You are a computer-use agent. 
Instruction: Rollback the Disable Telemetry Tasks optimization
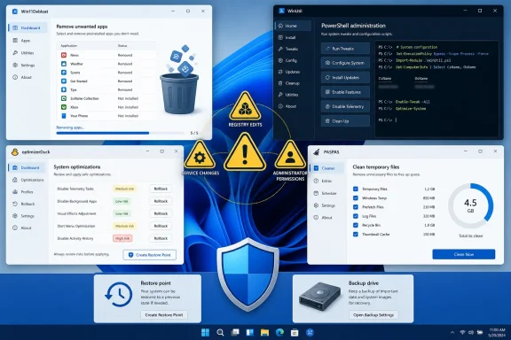click(161, 189)
